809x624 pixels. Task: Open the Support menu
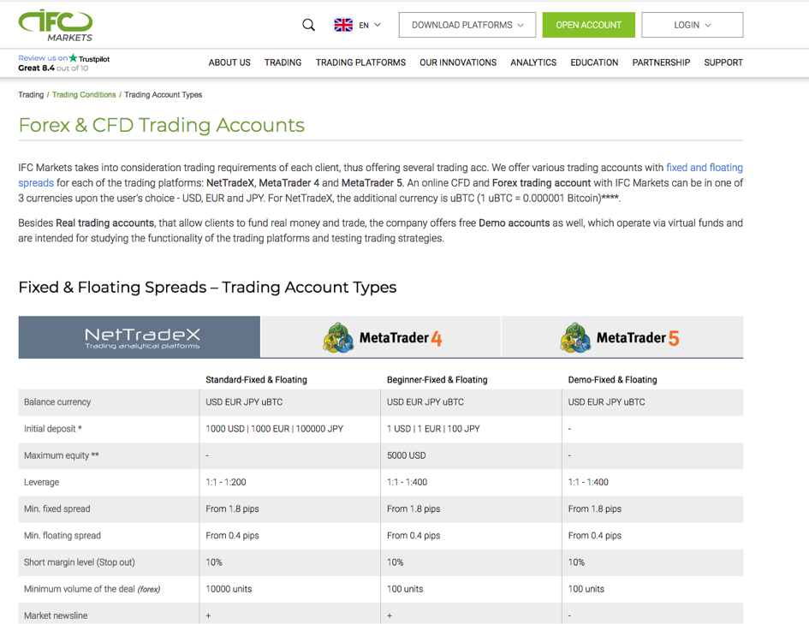tap(723, 62)
